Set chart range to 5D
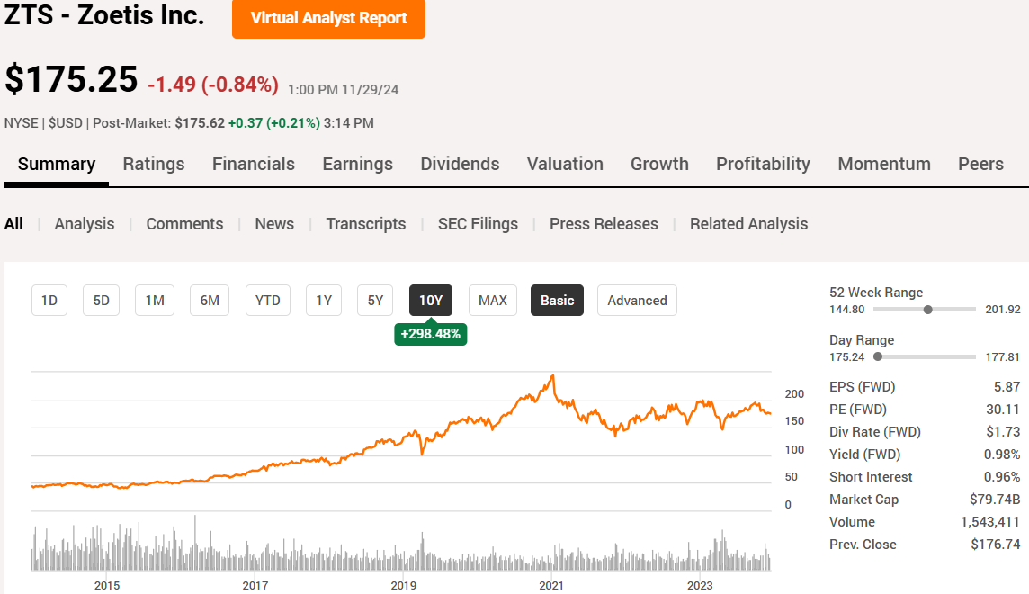Screen dimensions: 1029x594 (x=101, y=301)
